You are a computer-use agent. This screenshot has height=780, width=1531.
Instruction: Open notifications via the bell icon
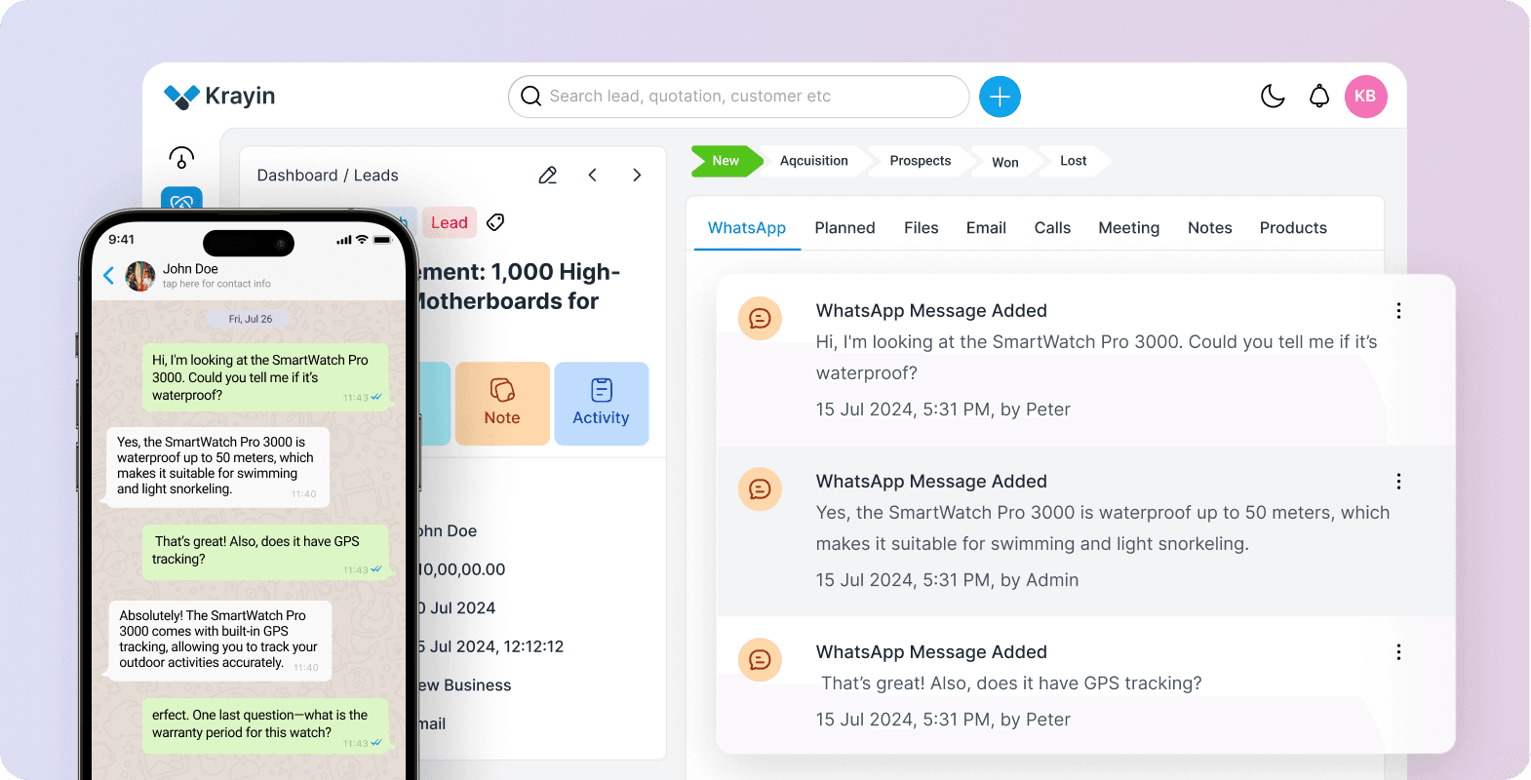click(x=1318, y=96)
